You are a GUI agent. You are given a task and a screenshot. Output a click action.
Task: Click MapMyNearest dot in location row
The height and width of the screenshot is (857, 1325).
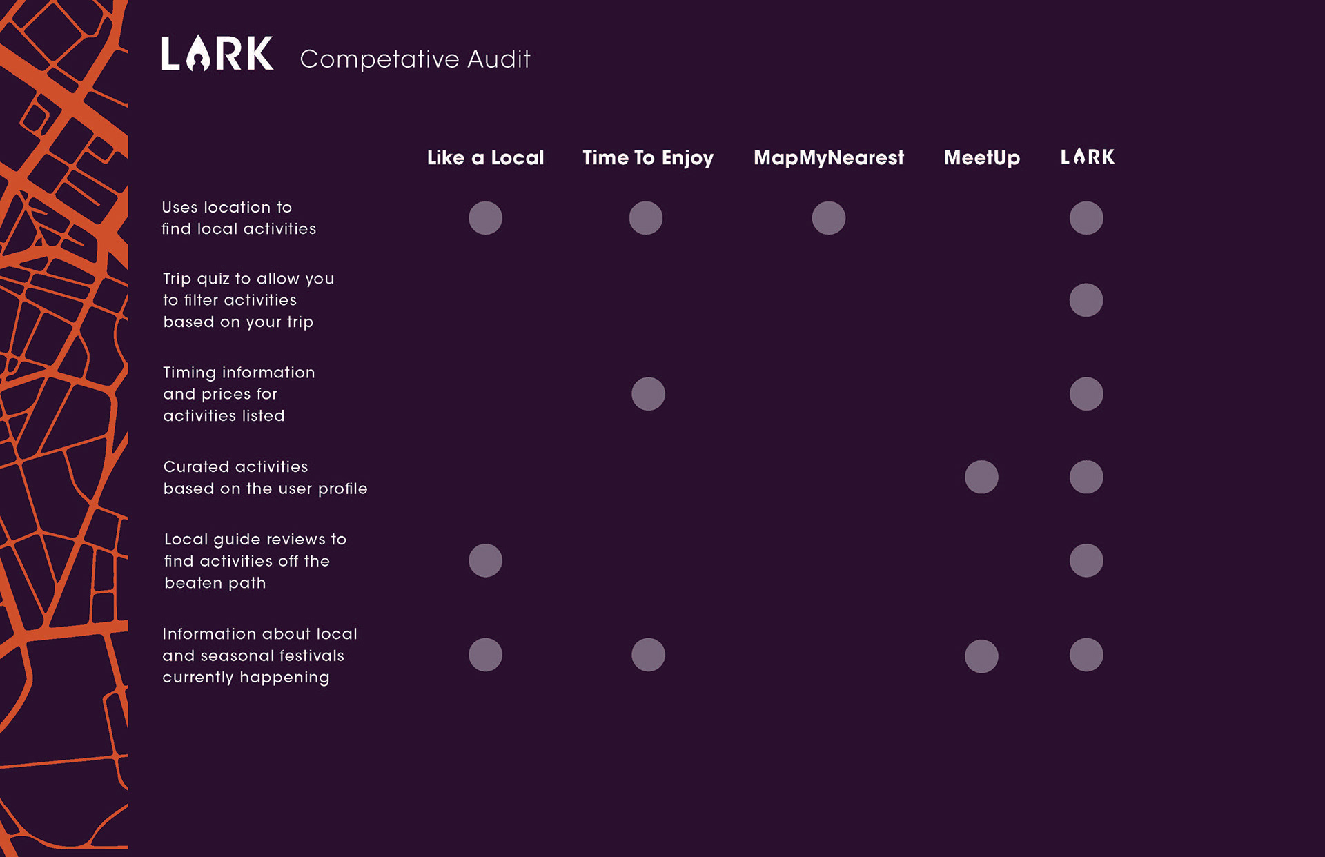click(829, 218)
